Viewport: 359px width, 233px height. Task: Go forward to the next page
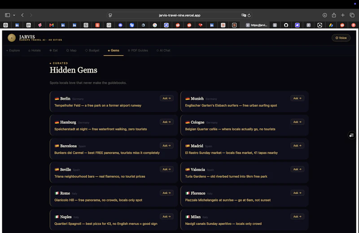click(x=31, y=15)
